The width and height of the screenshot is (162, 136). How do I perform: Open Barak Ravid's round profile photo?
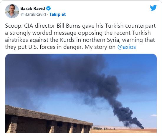pyautogui.click(x=12, y=11)
